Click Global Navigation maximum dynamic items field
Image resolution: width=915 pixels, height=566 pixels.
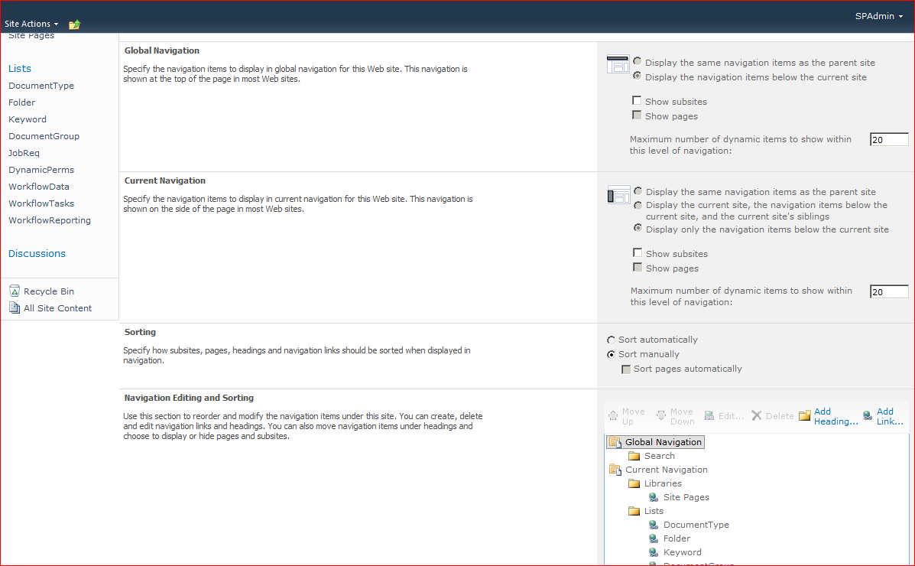[x=889, y=140]
